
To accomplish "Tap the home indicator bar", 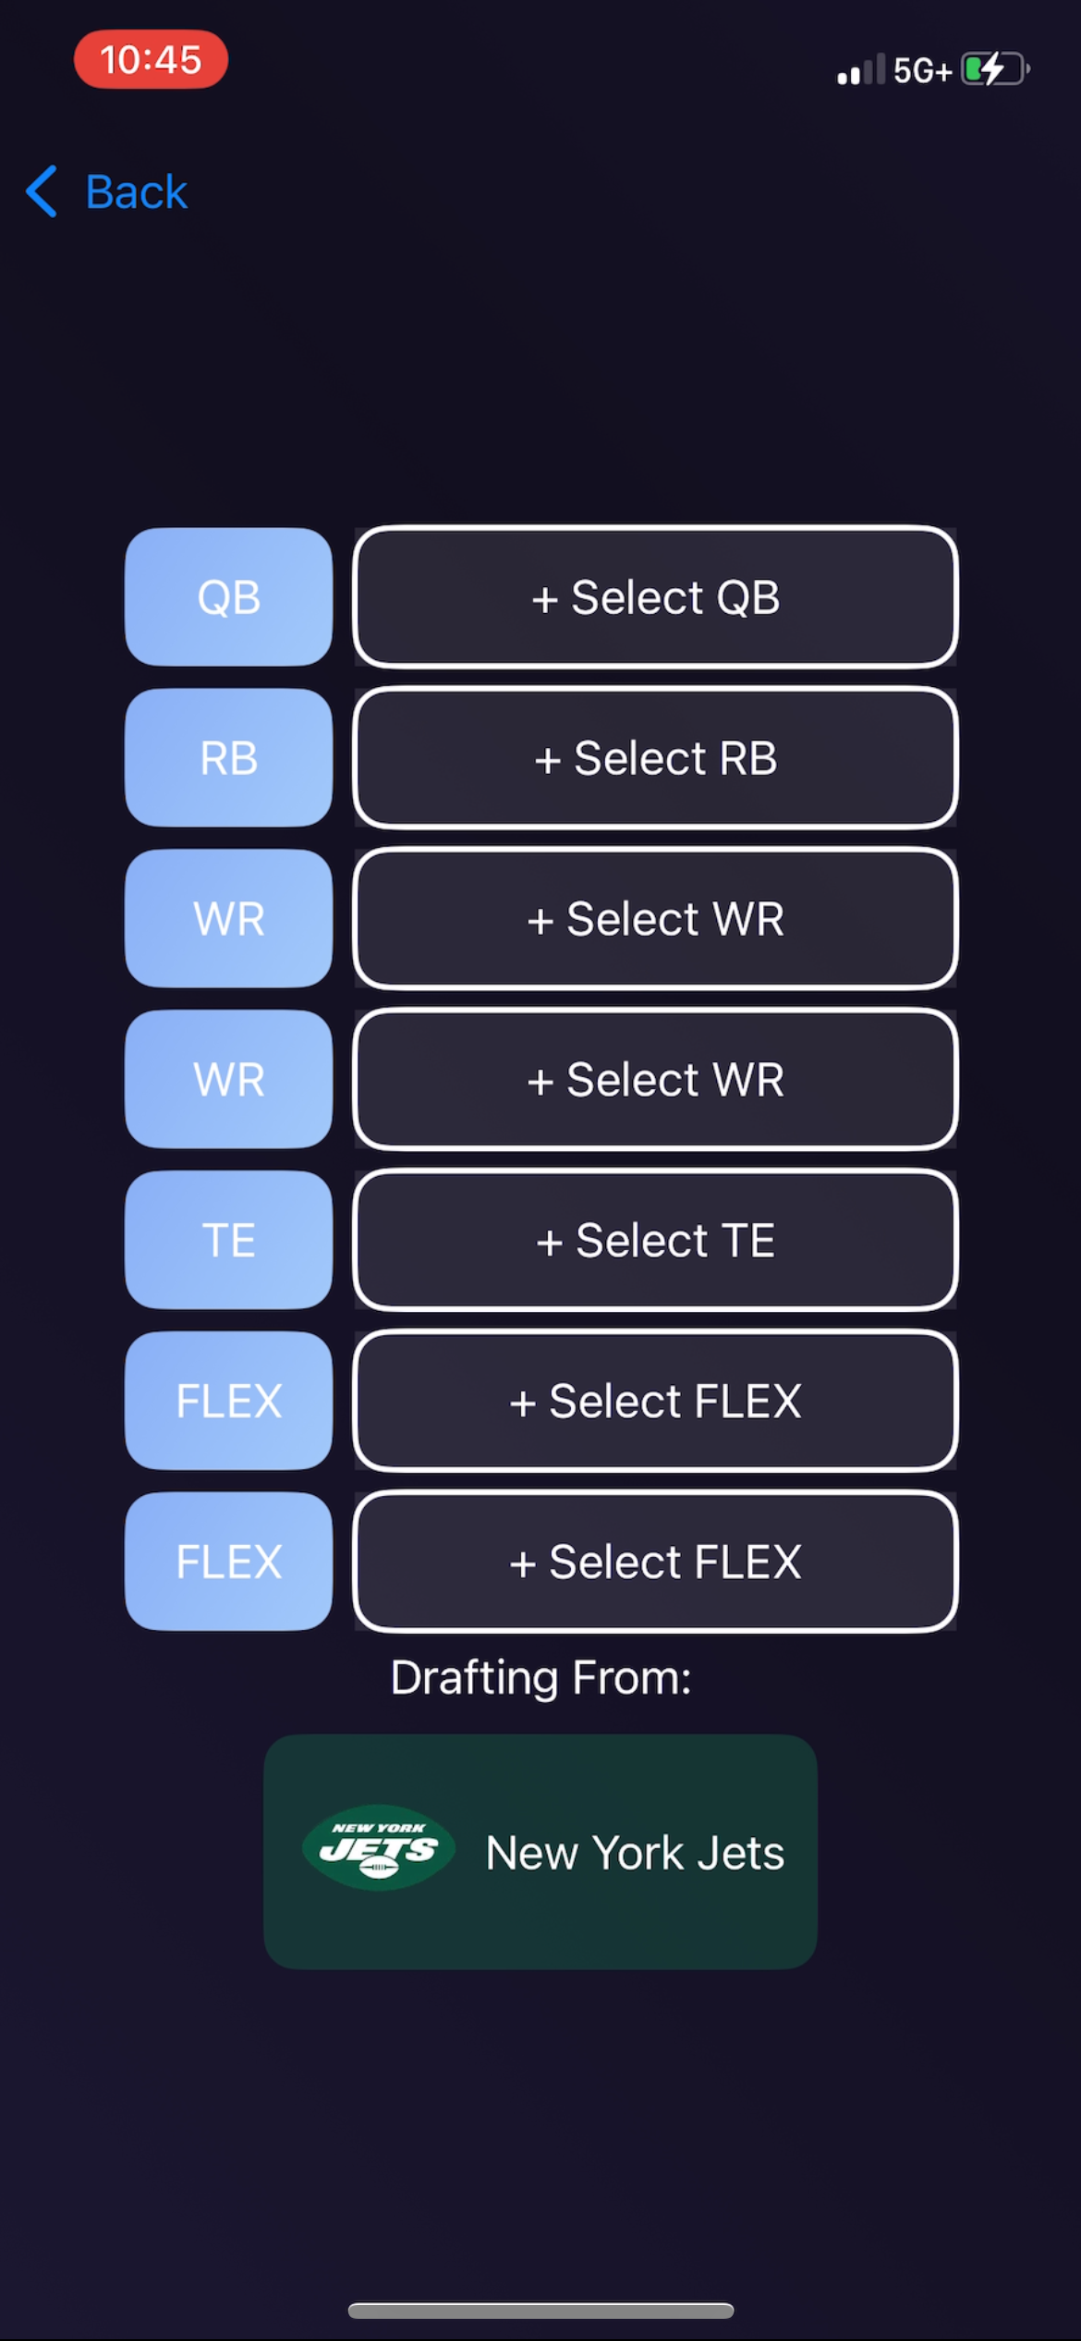I will [x=540, y=2310].
